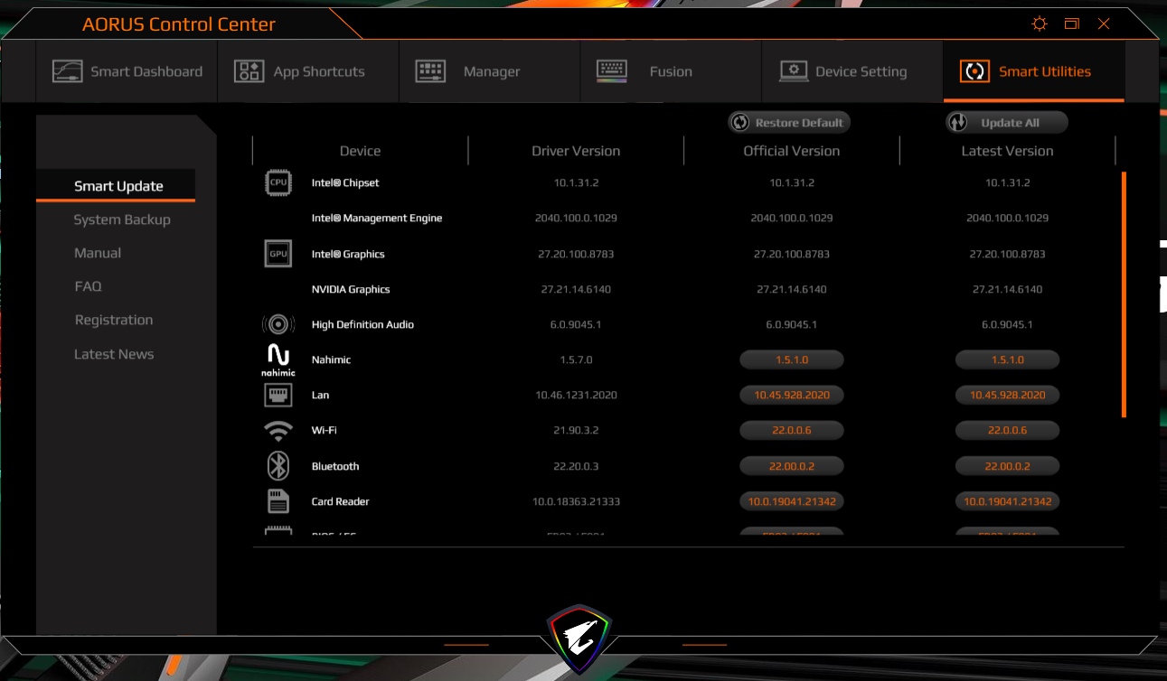Select the High Definition Audio label
This screenshot has width=1167, height=681.
[362, 324]
